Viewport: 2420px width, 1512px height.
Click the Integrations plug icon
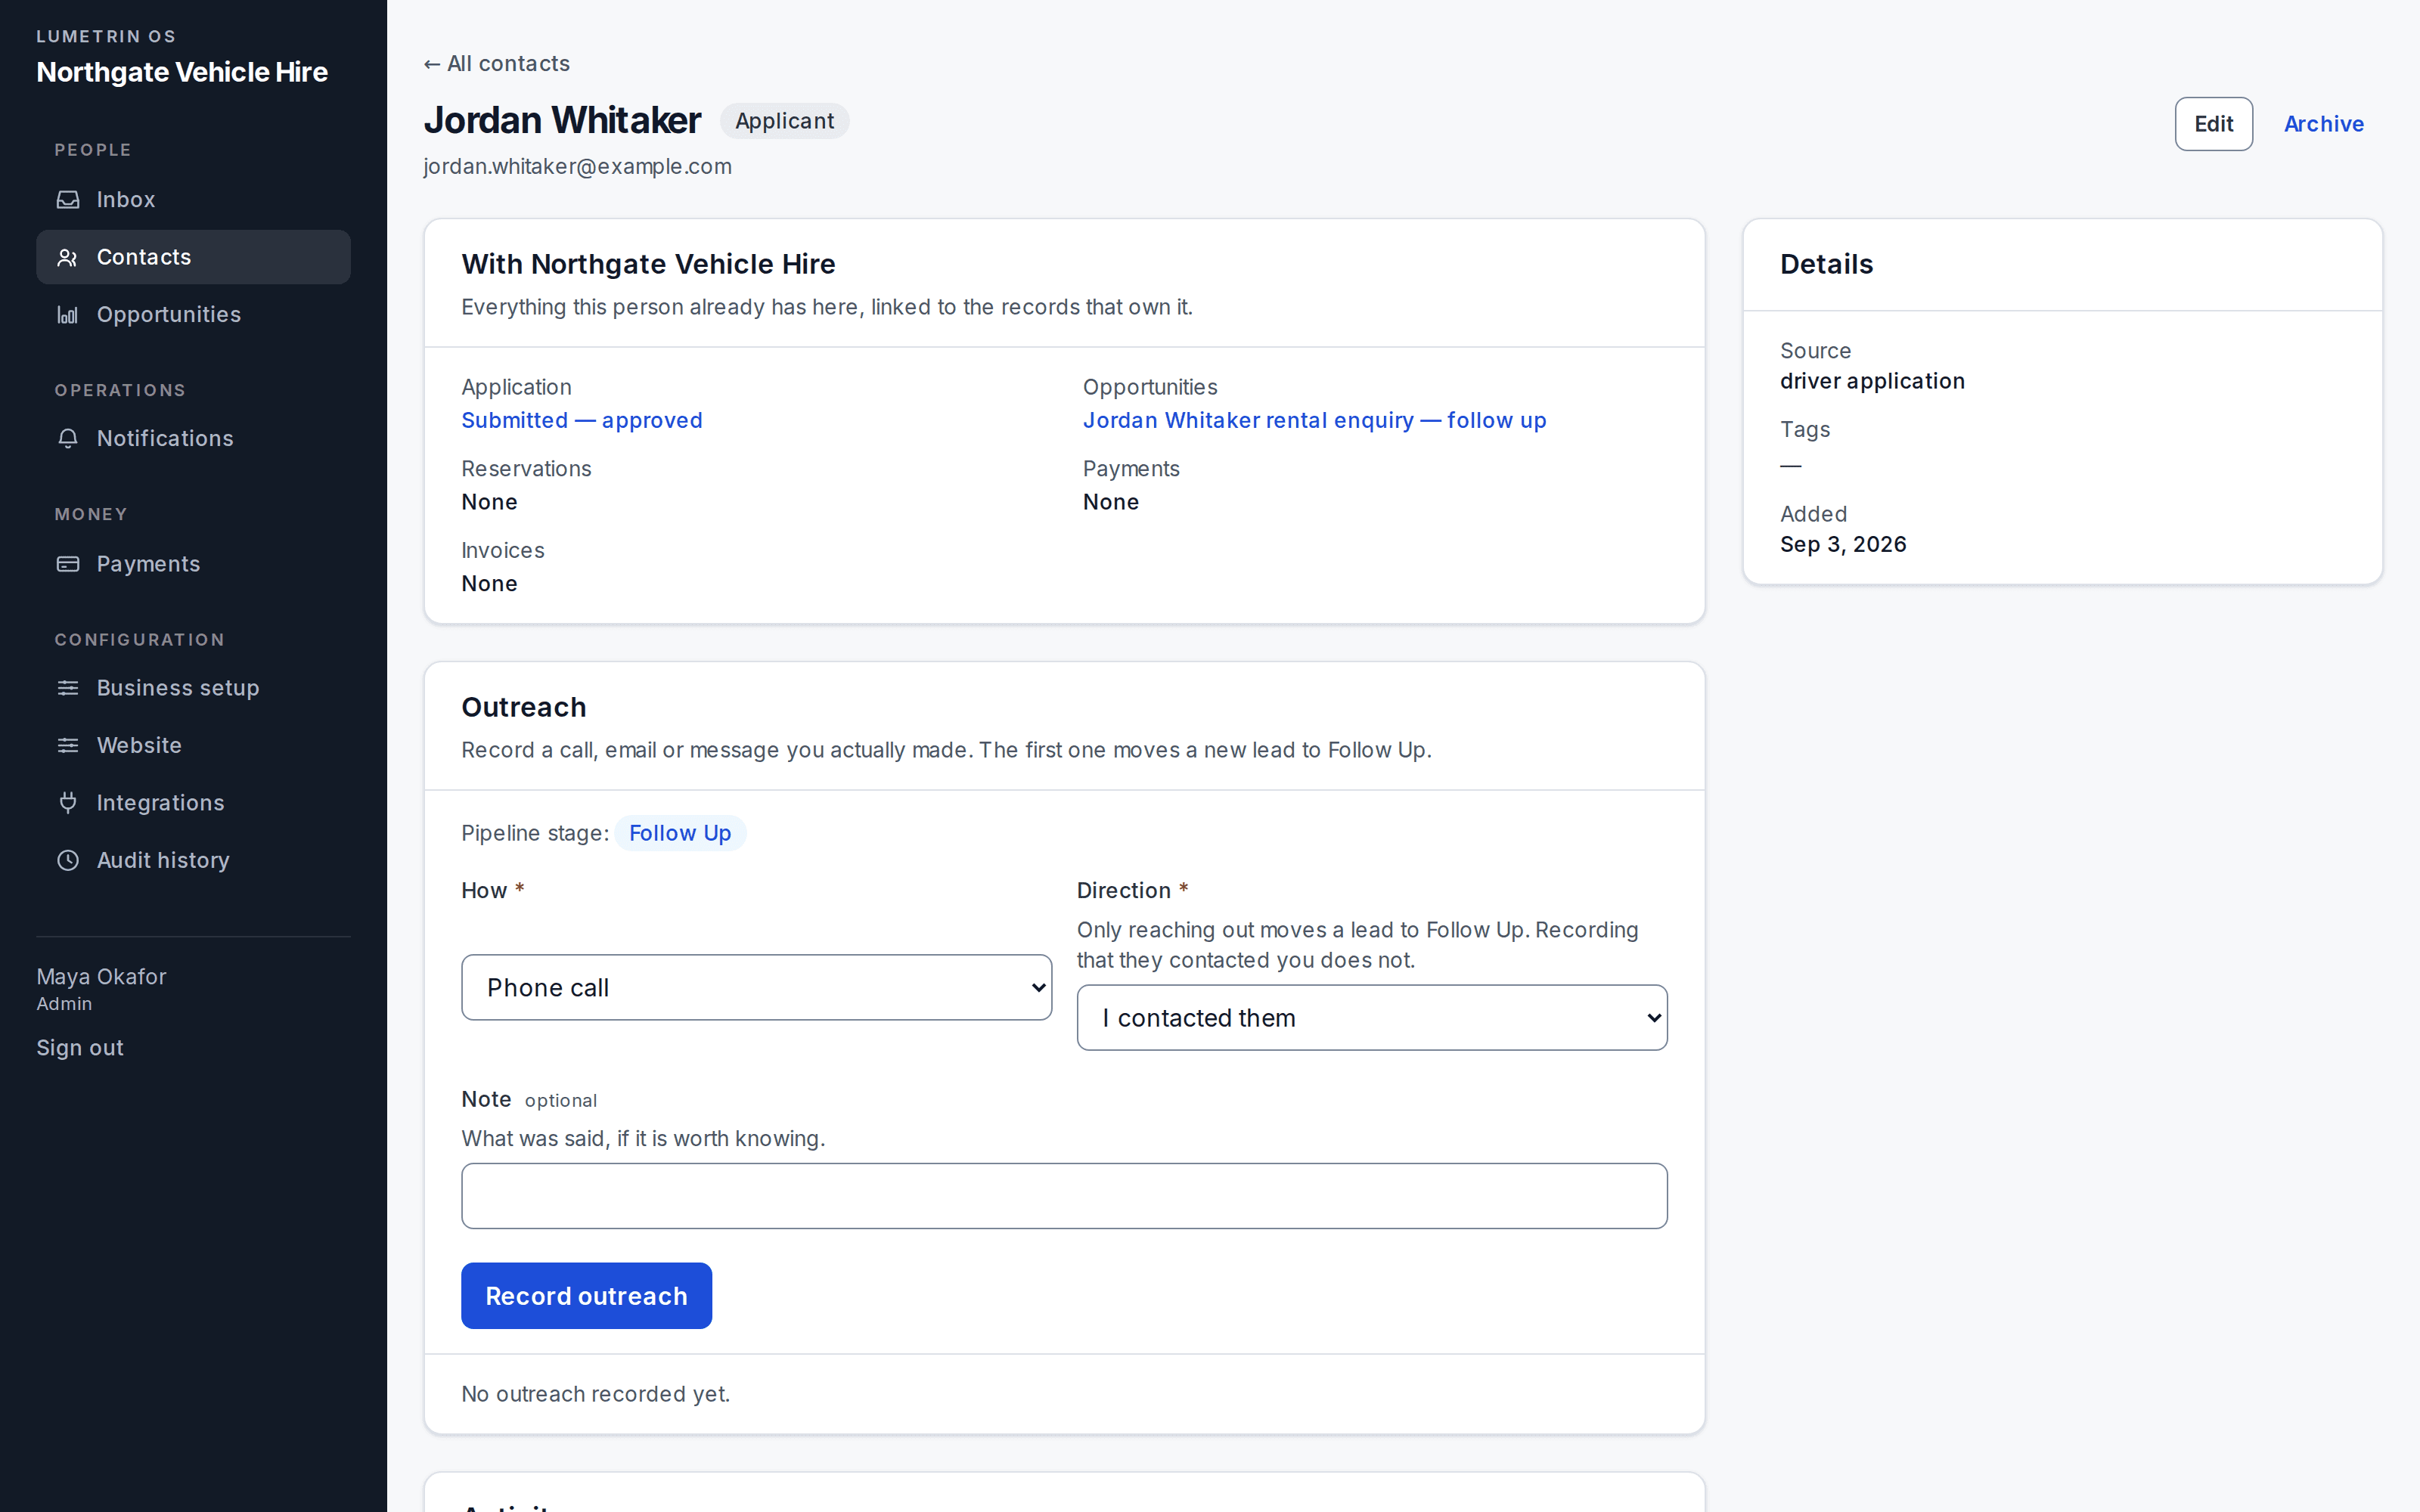[68, 803]
